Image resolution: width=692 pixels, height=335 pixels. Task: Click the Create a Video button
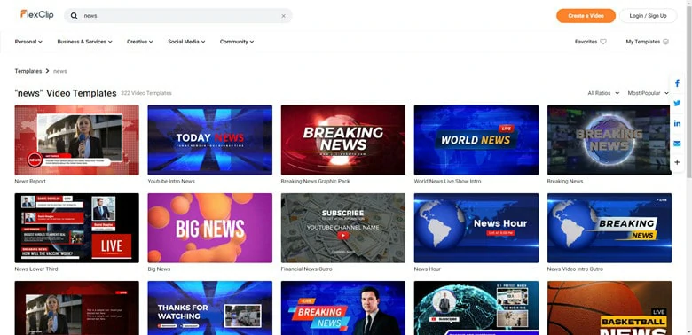point(586,16)
